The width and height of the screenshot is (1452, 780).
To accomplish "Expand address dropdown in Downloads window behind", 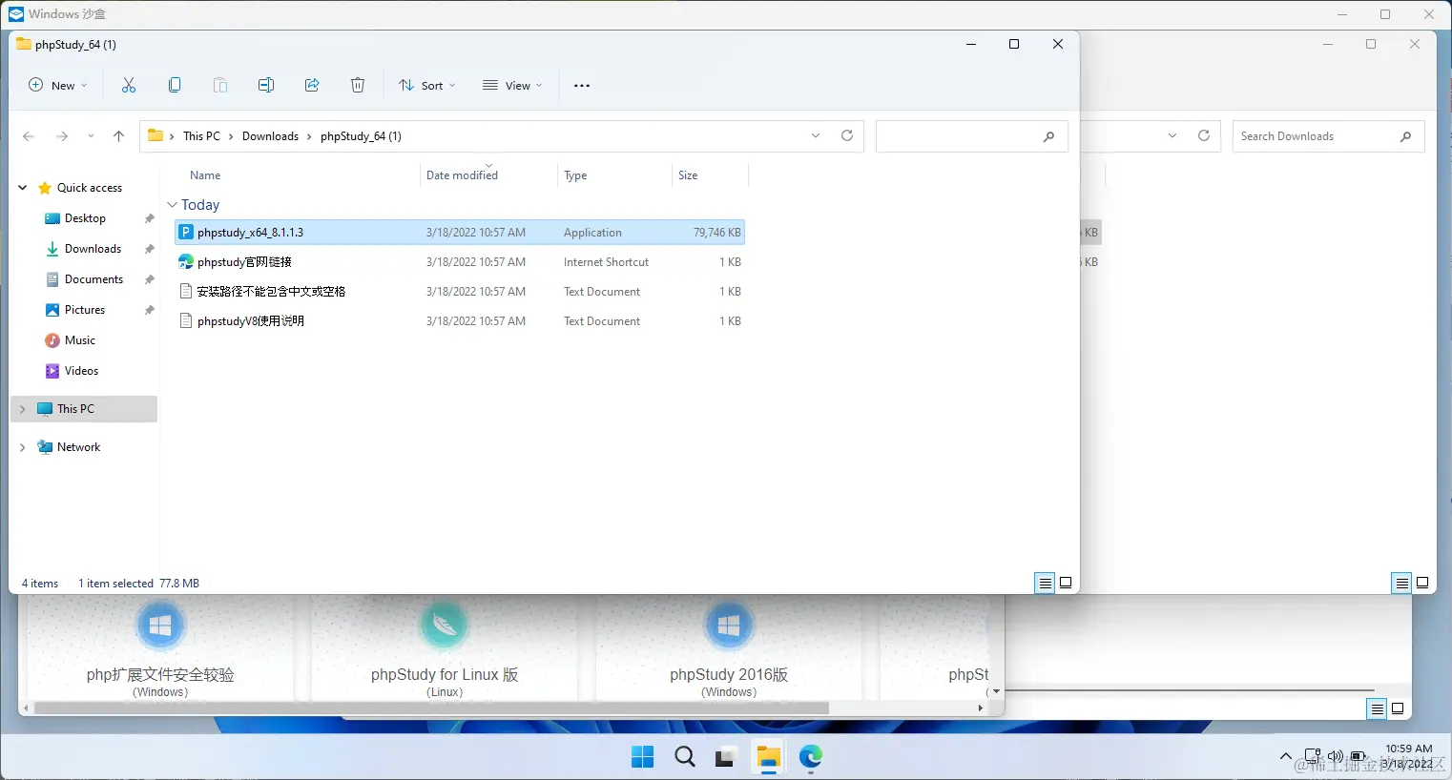I will click(x=1172, y=135).
